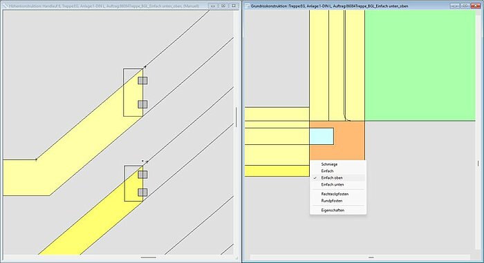Screen dimensions: 484x263
Task: Click the bright yellow handrail strip in Grundriss
Action: tap(277, 171)
